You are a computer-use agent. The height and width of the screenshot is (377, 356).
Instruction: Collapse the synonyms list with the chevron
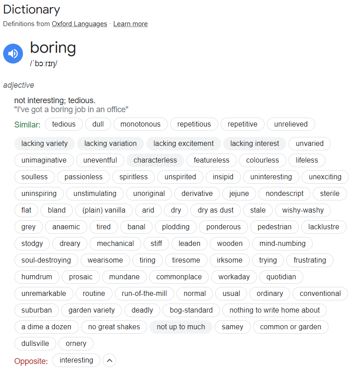pos(109,360)
